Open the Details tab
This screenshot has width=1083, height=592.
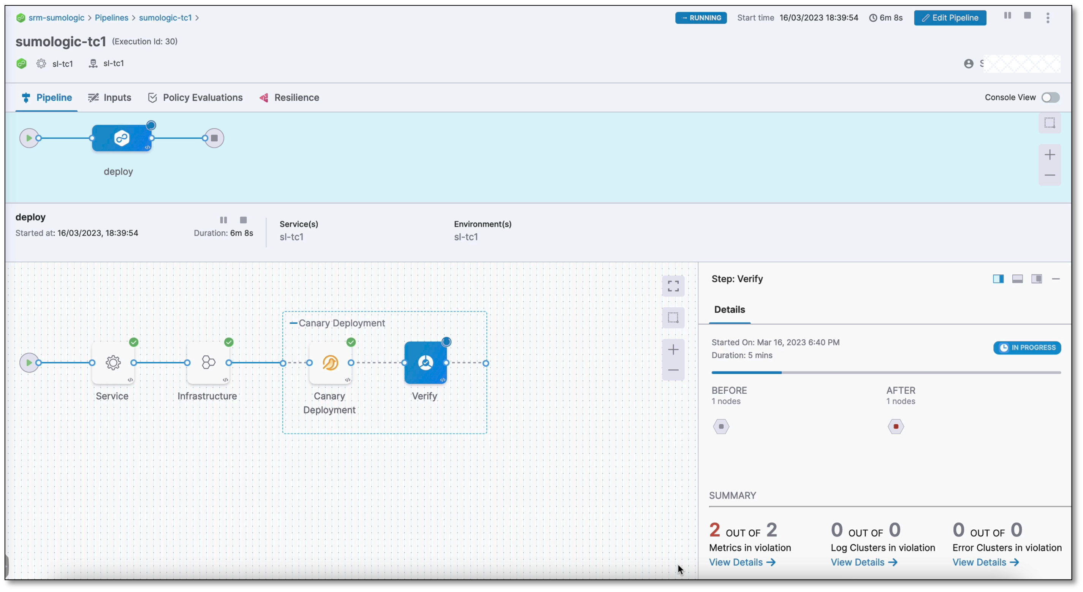point(730,309)
